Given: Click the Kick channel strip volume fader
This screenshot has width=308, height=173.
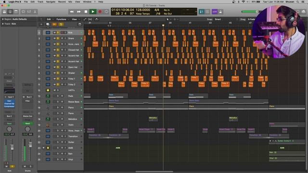Looking at the screenshot, I should tap(12, 147).
